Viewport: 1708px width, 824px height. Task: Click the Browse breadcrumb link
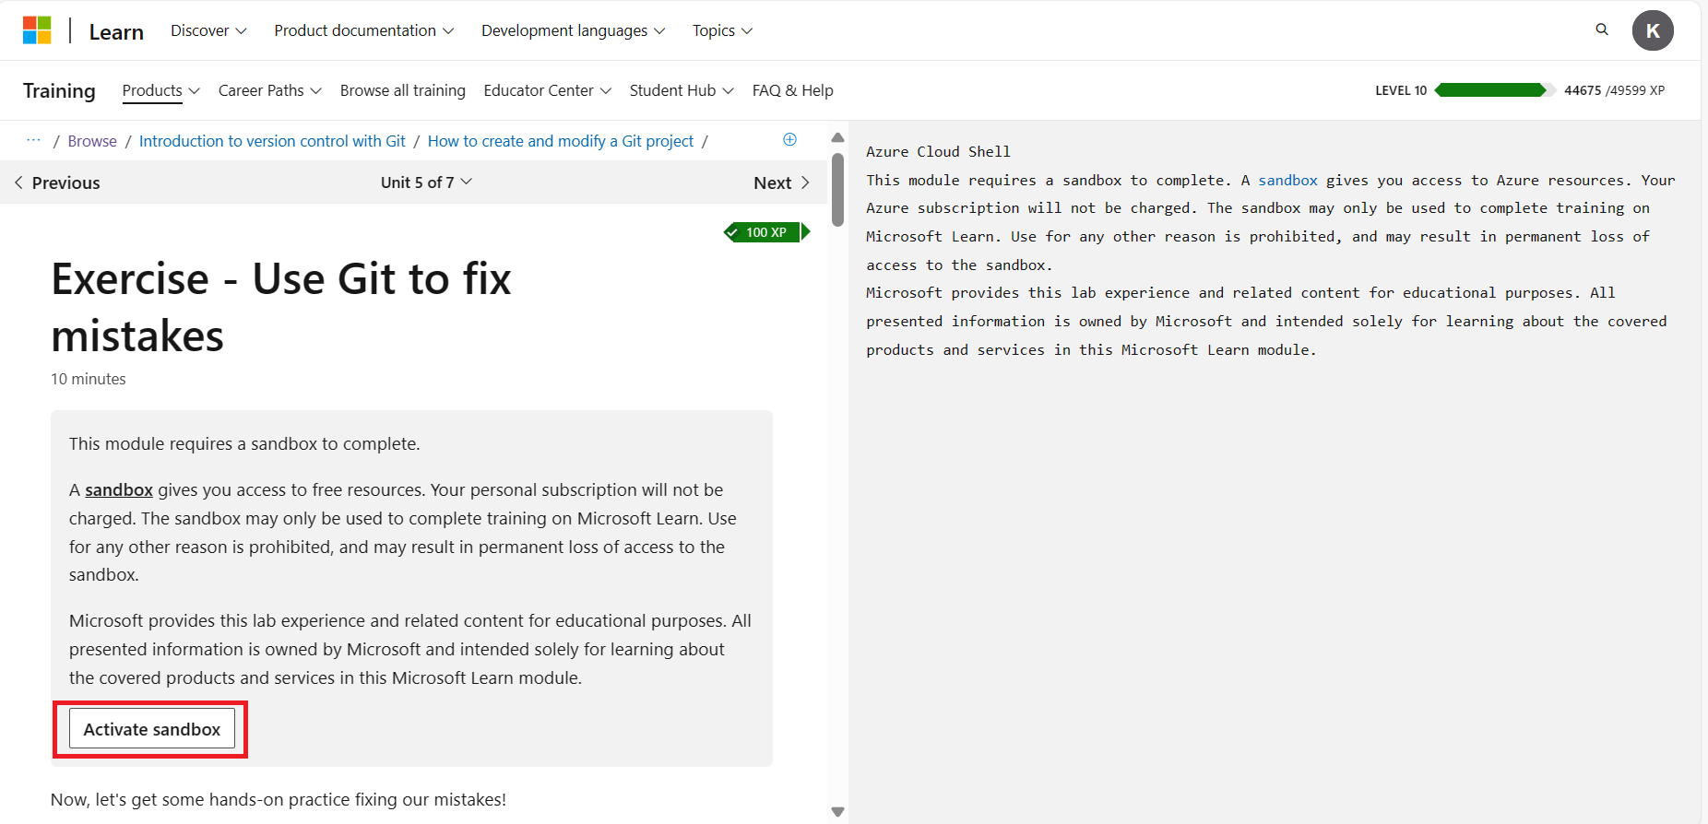click(x=92, y=141)
